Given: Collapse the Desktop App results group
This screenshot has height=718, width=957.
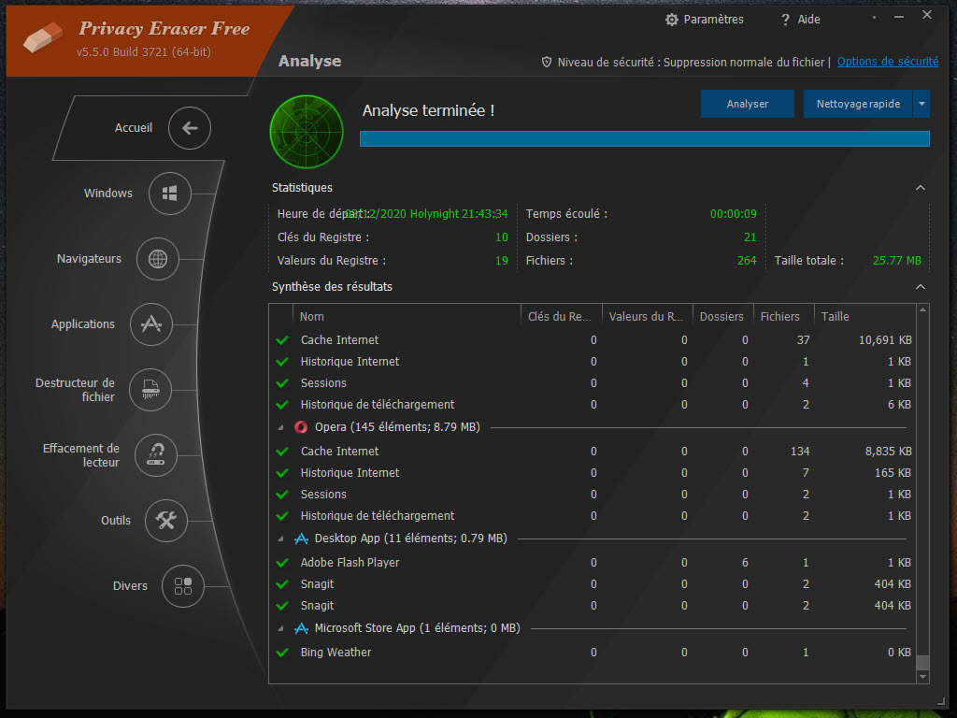Looking at the screenshot, I should pyautogui.click(x=282, y=538).
